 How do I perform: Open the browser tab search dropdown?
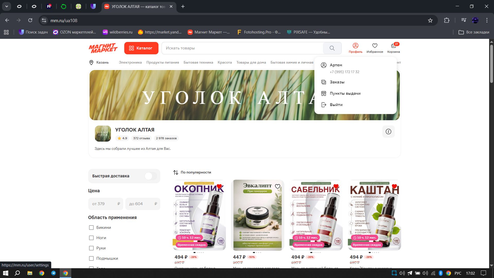(6, 6)
